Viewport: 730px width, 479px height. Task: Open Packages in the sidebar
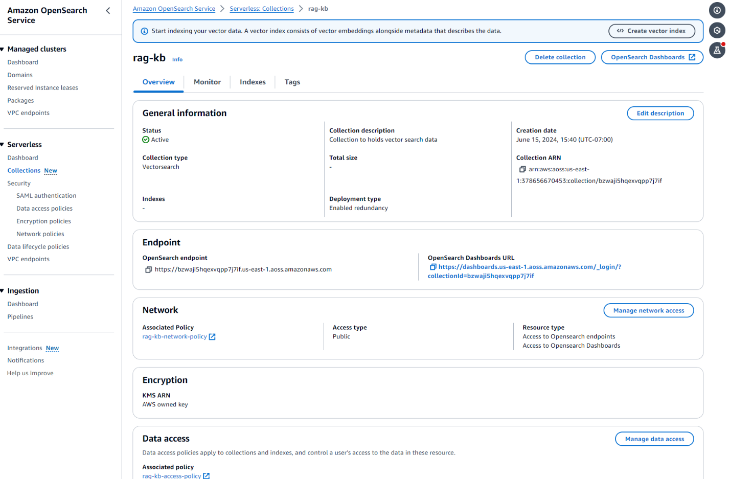20,101
